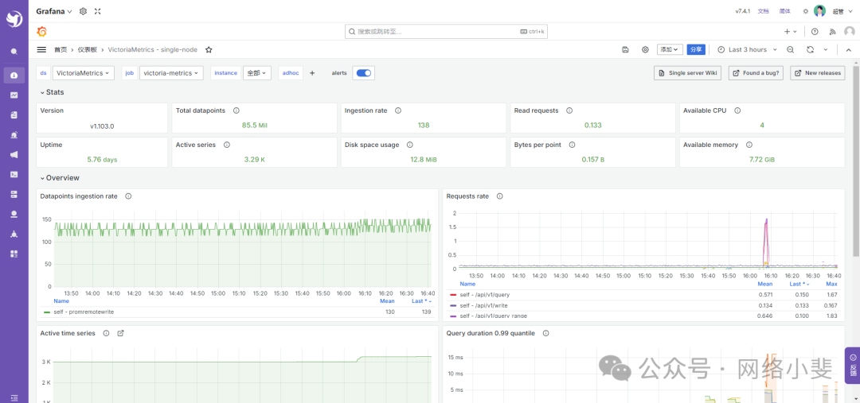Open the Last 3 hours time picker

[747, 49]
